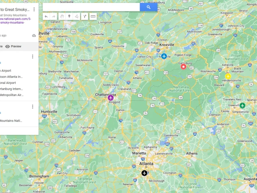Image resolution: width=257 pixels, height=193 pixels.
Task: Click the Preview eye button
Action: click(x=13, y=46)
